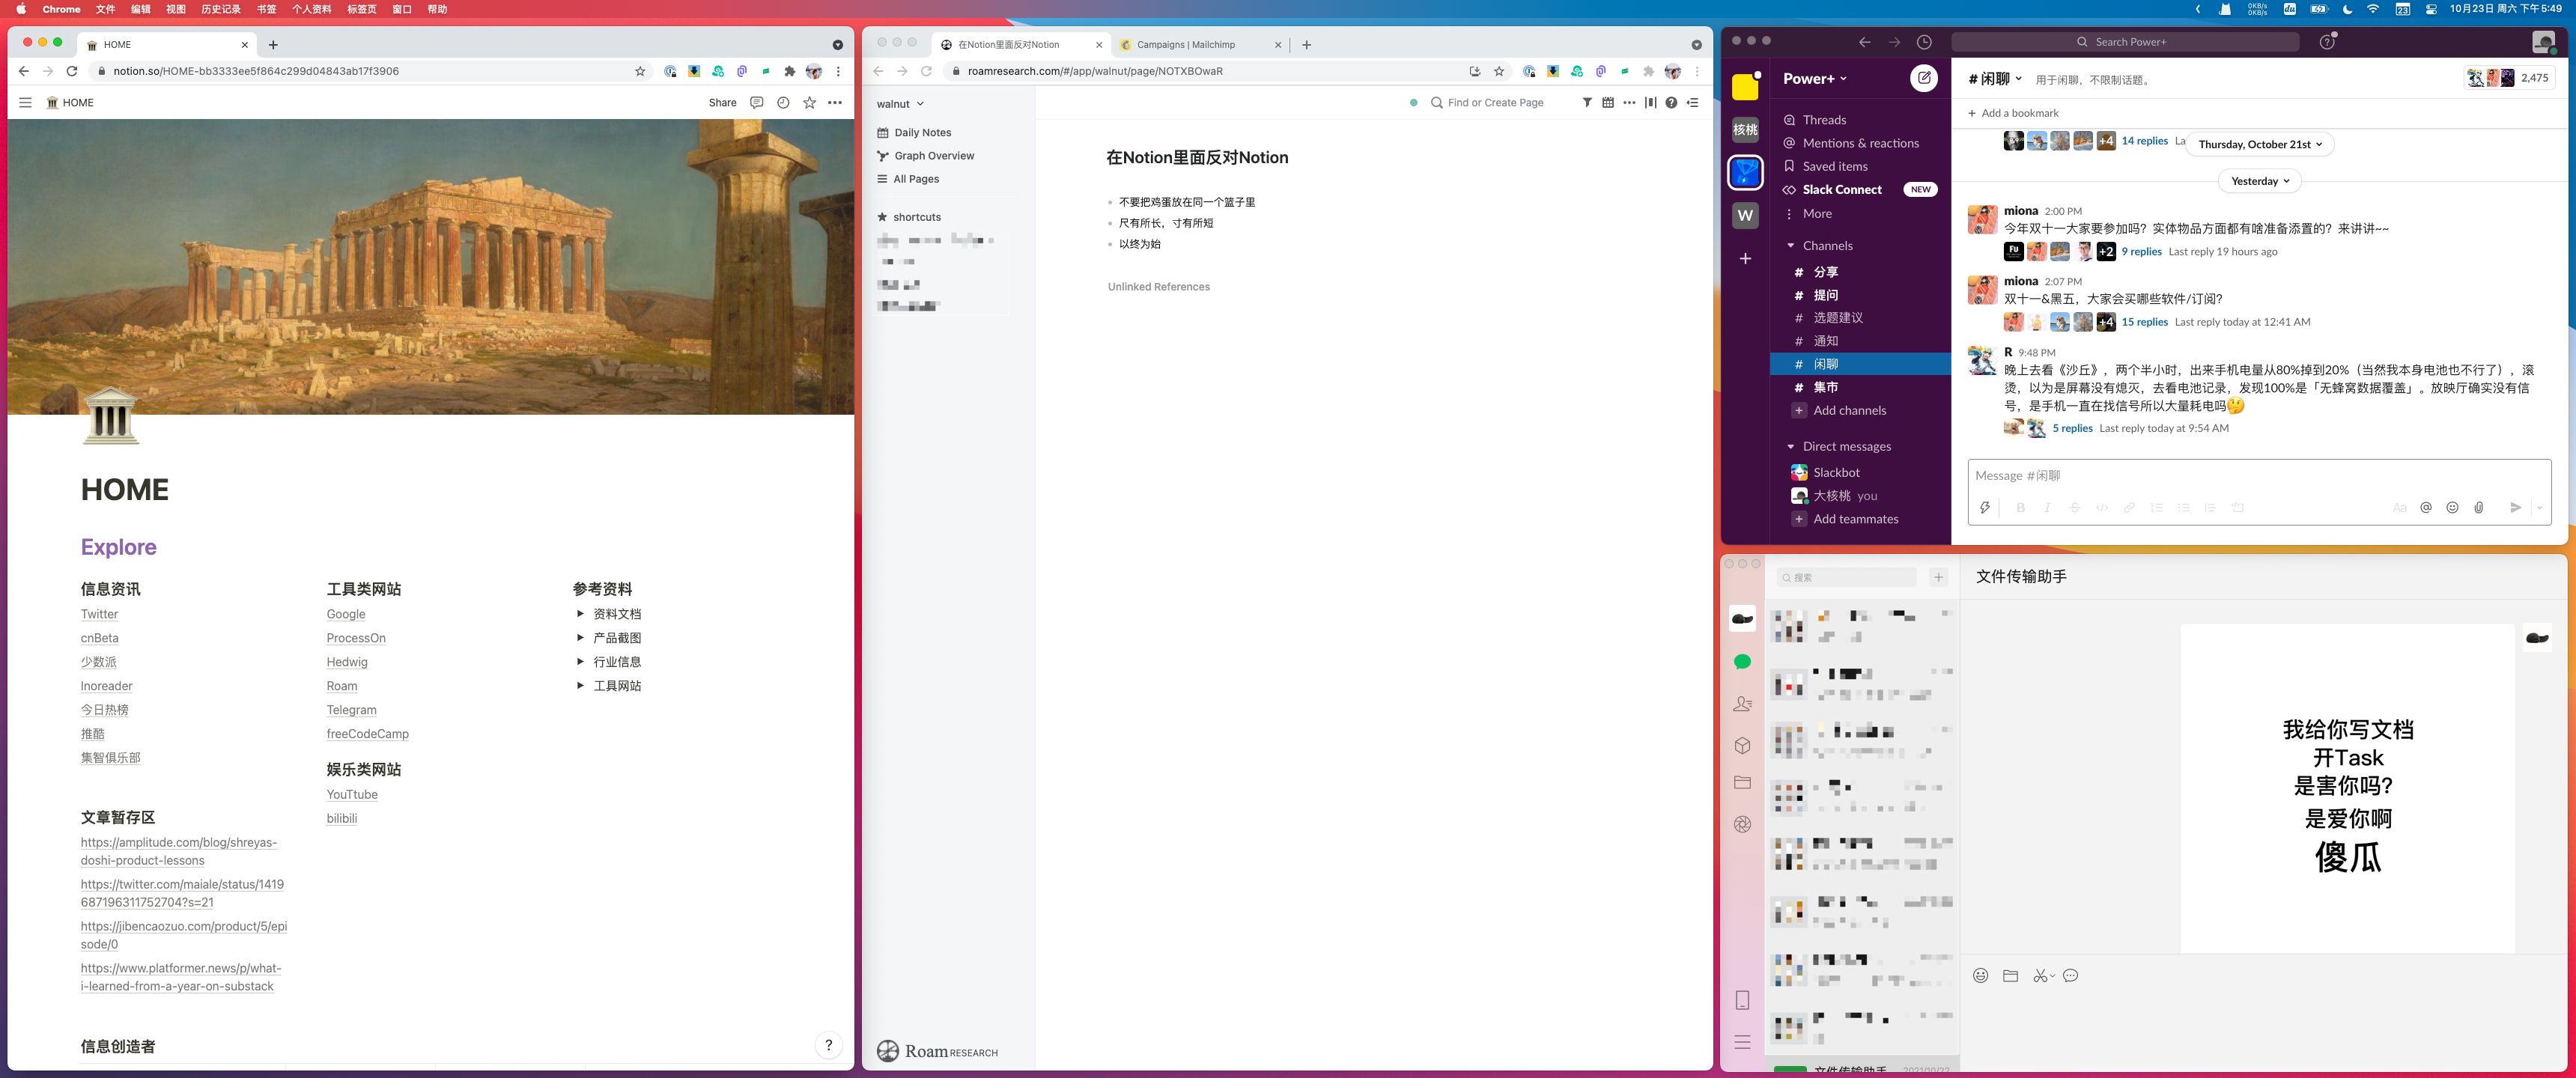
Task: Open the Power+ workspace dropdown
Action: coord(1814,78)
